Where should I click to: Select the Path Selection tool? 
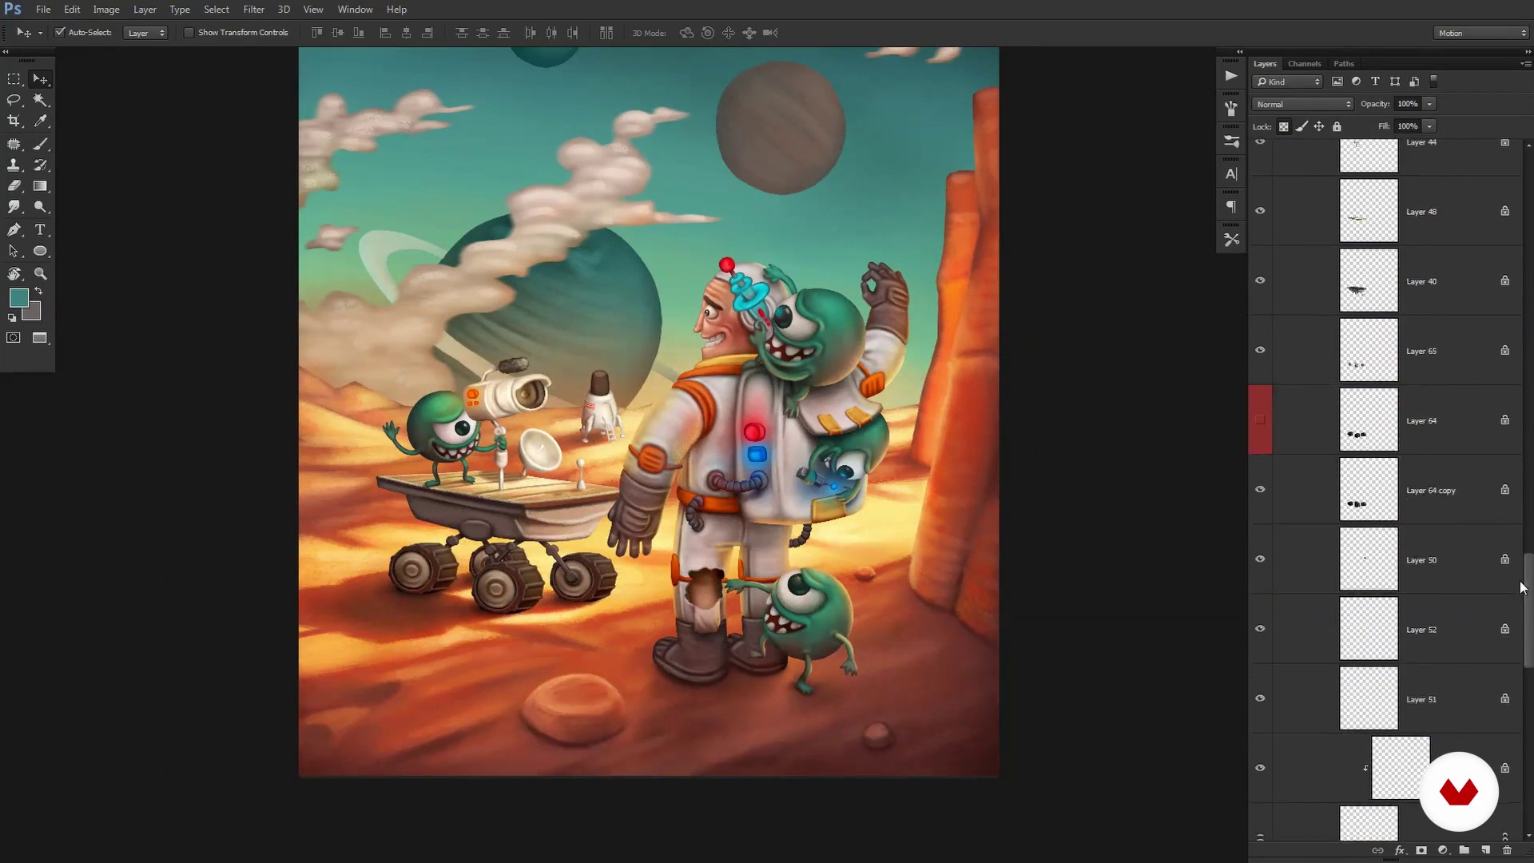coord(14,251)
